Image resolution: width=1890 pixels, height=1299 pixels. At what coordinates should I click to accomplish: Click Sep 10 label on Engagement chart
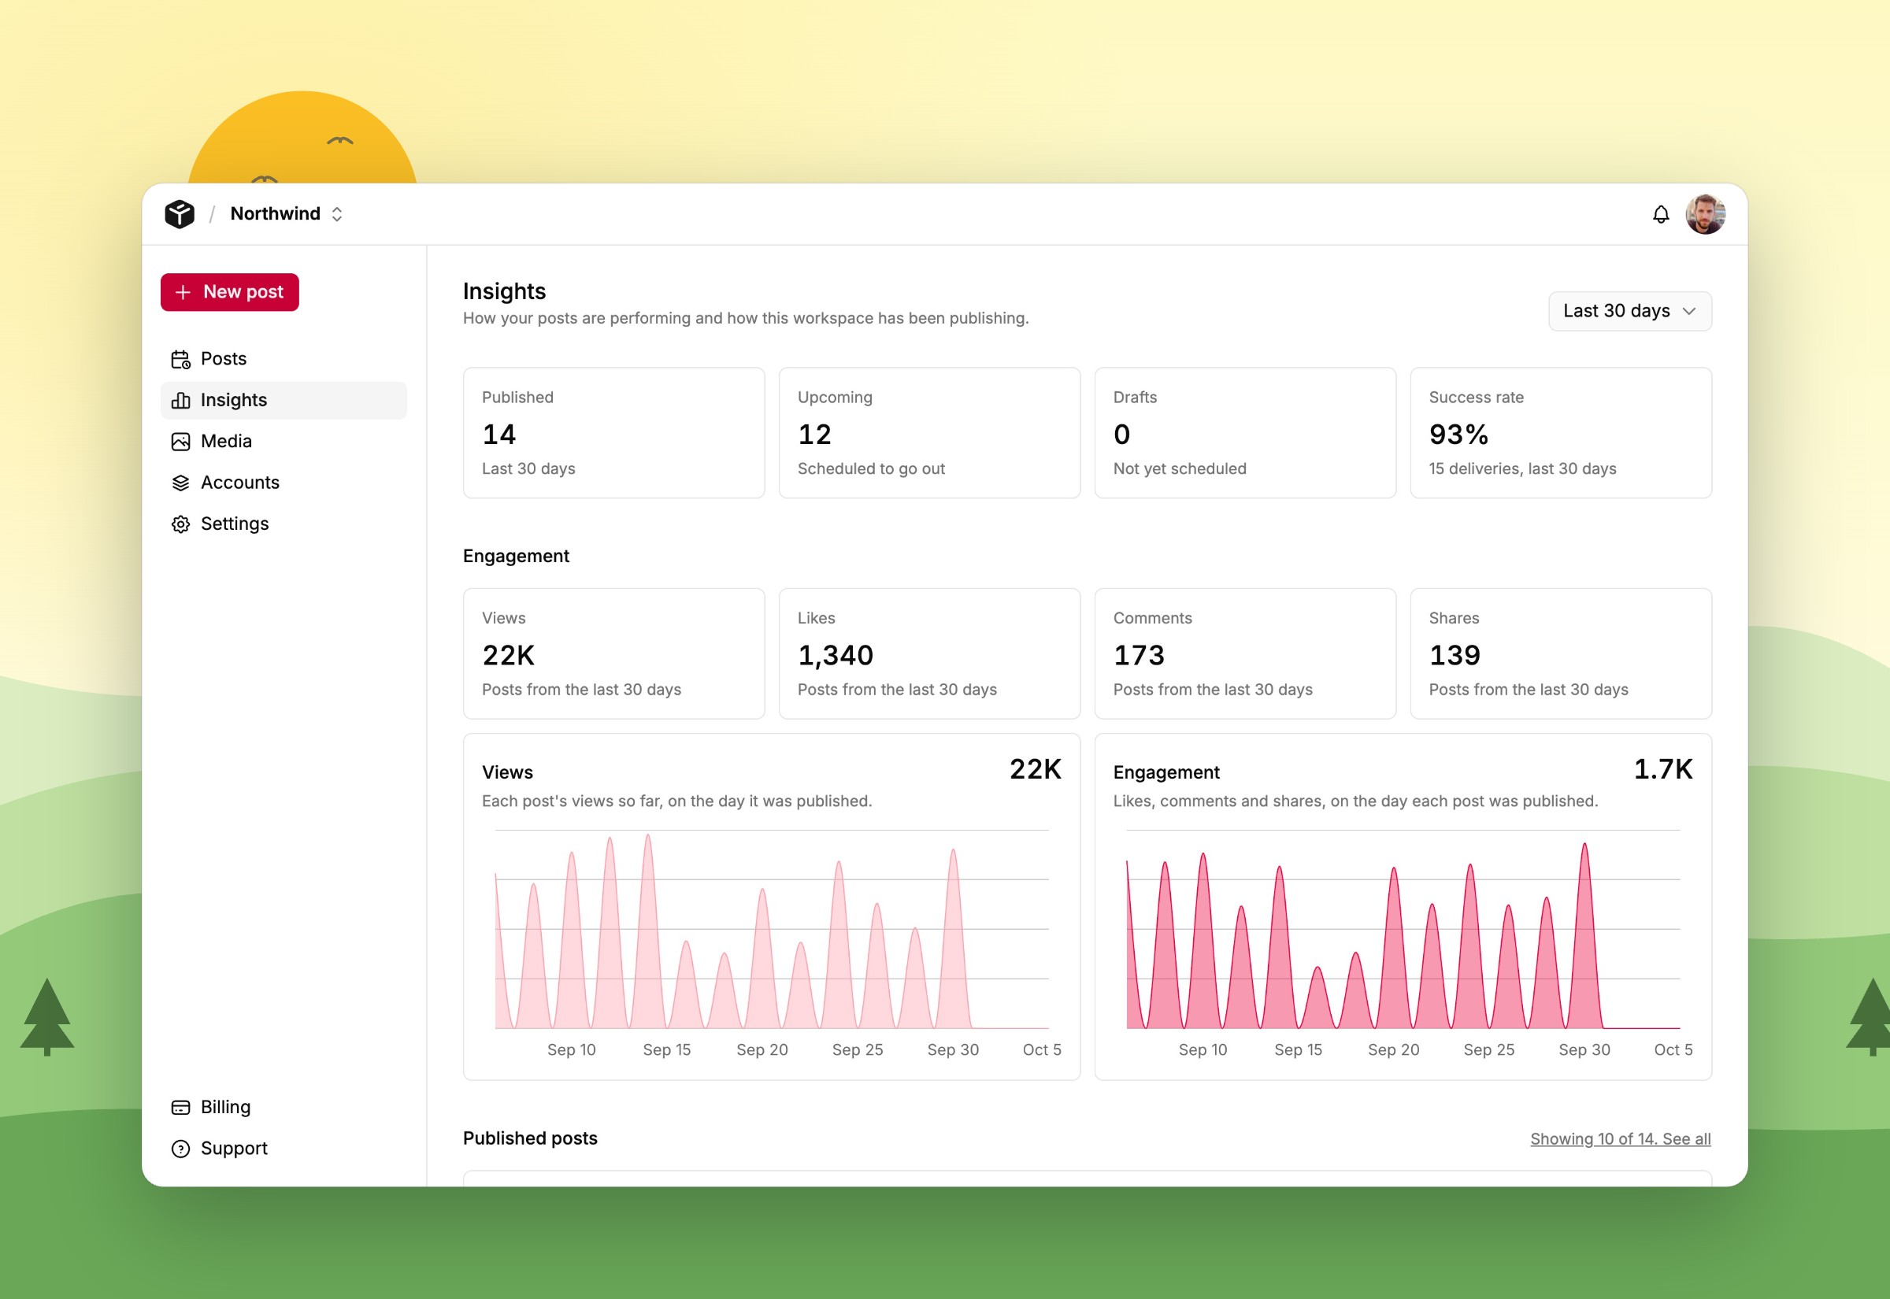1203,1050
